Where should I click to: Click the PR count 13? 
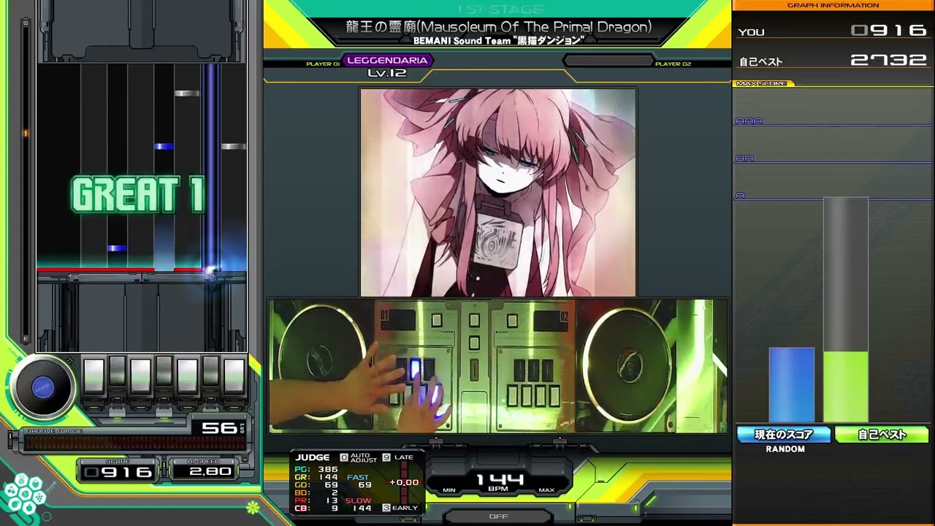click(x=332, y=500)
